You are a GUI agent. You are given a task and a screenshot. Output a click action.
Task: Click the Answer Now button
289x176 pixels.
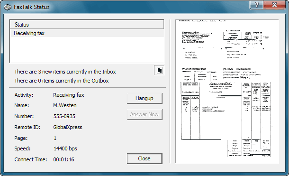click(x=144, y=115)
